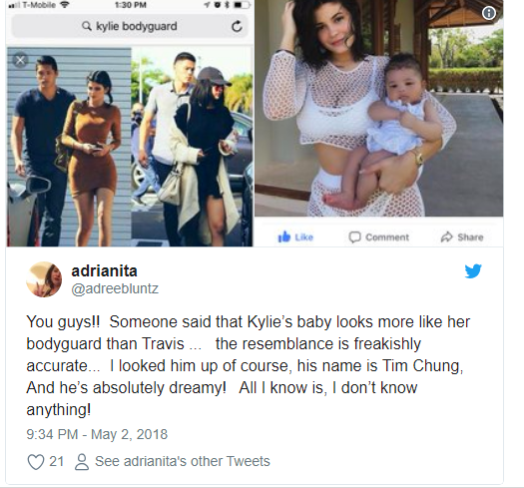Open the brown dress bodyguard photo
This screenshot has height=488, width=524.
(69, 147)
